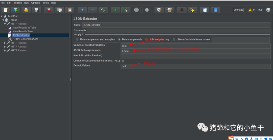The image size is (273, 140).
Task: Select the Thread group node
Action: point(13,20)
